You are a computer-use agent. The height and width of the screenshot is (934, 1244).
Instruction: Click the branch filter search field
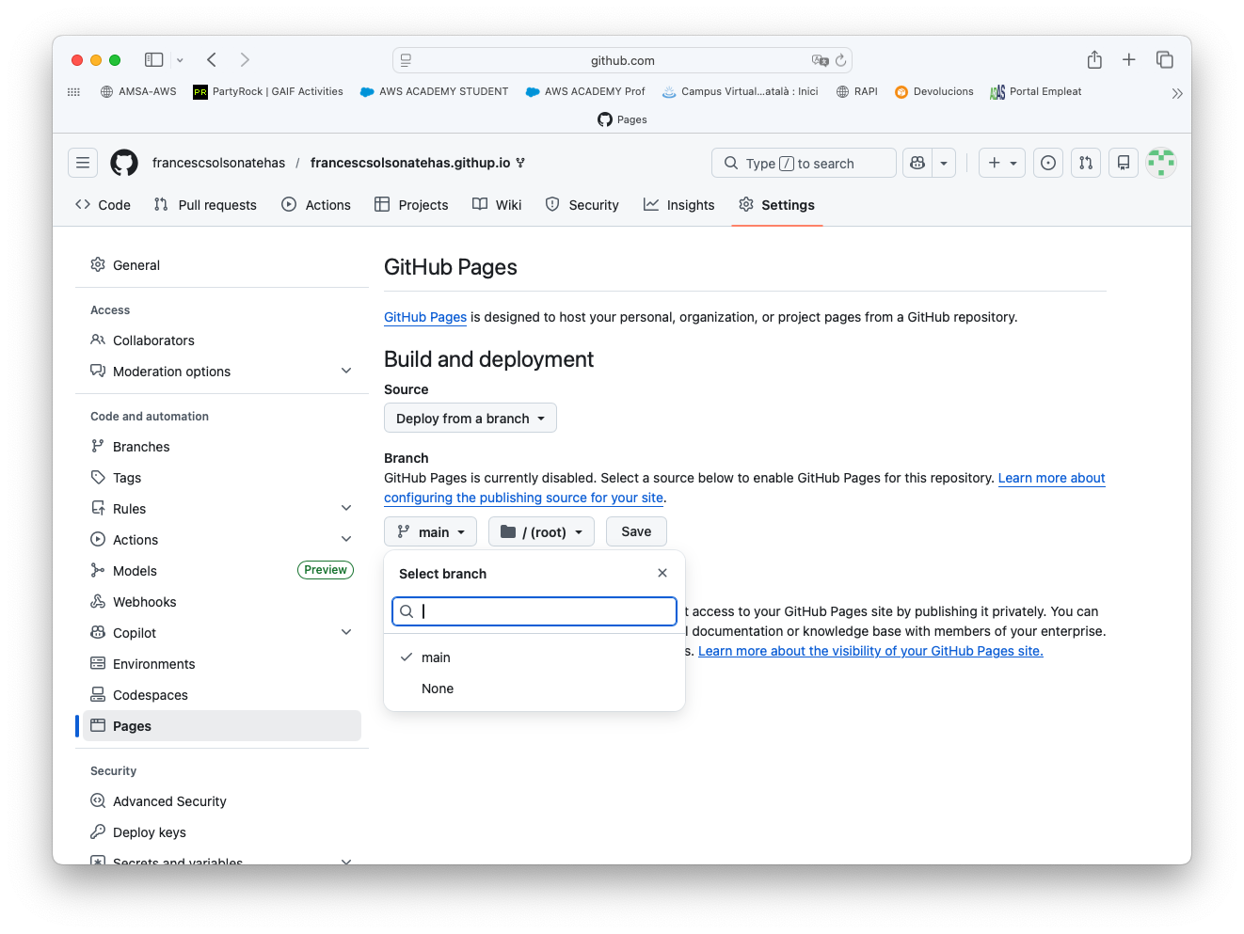[546, 611]
